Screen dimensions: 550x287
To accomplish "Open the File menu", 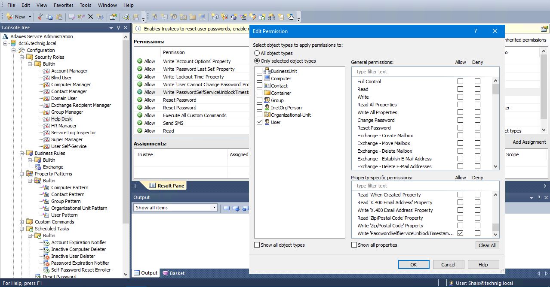I will (11, 5).
